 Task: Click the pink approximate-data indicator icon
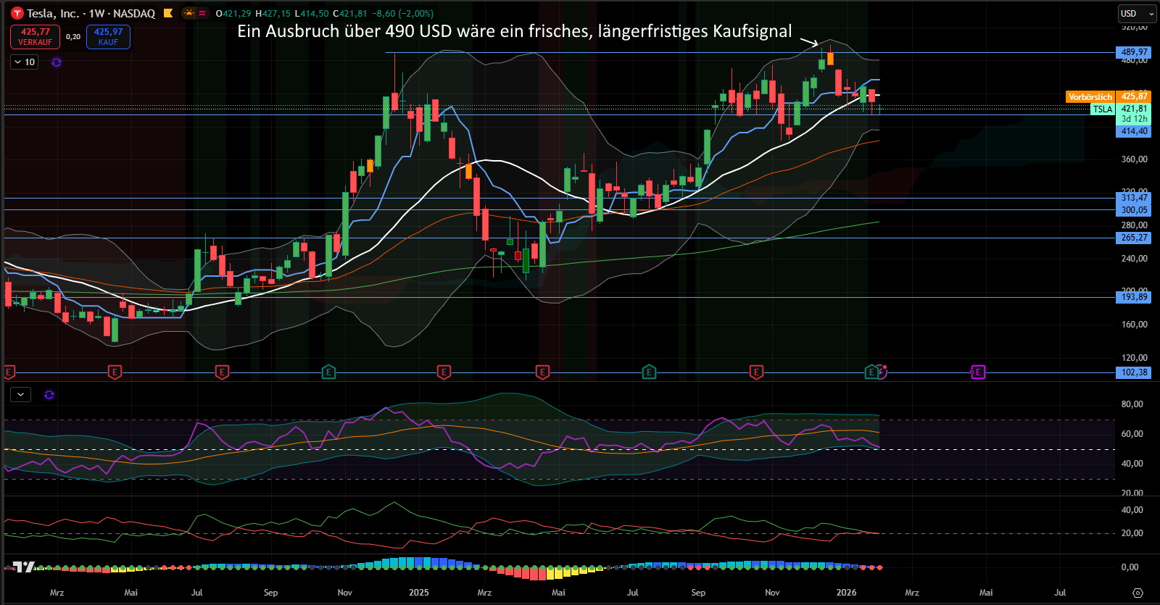pos(202,13)
